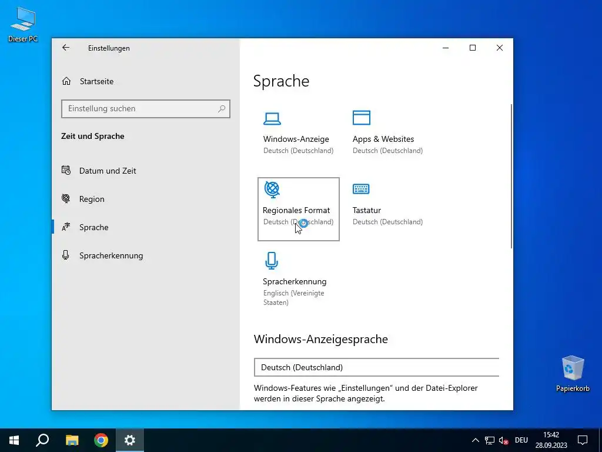Select Sprache in the sidebar
Screen dimensions: 602x452
click(93, 227)
